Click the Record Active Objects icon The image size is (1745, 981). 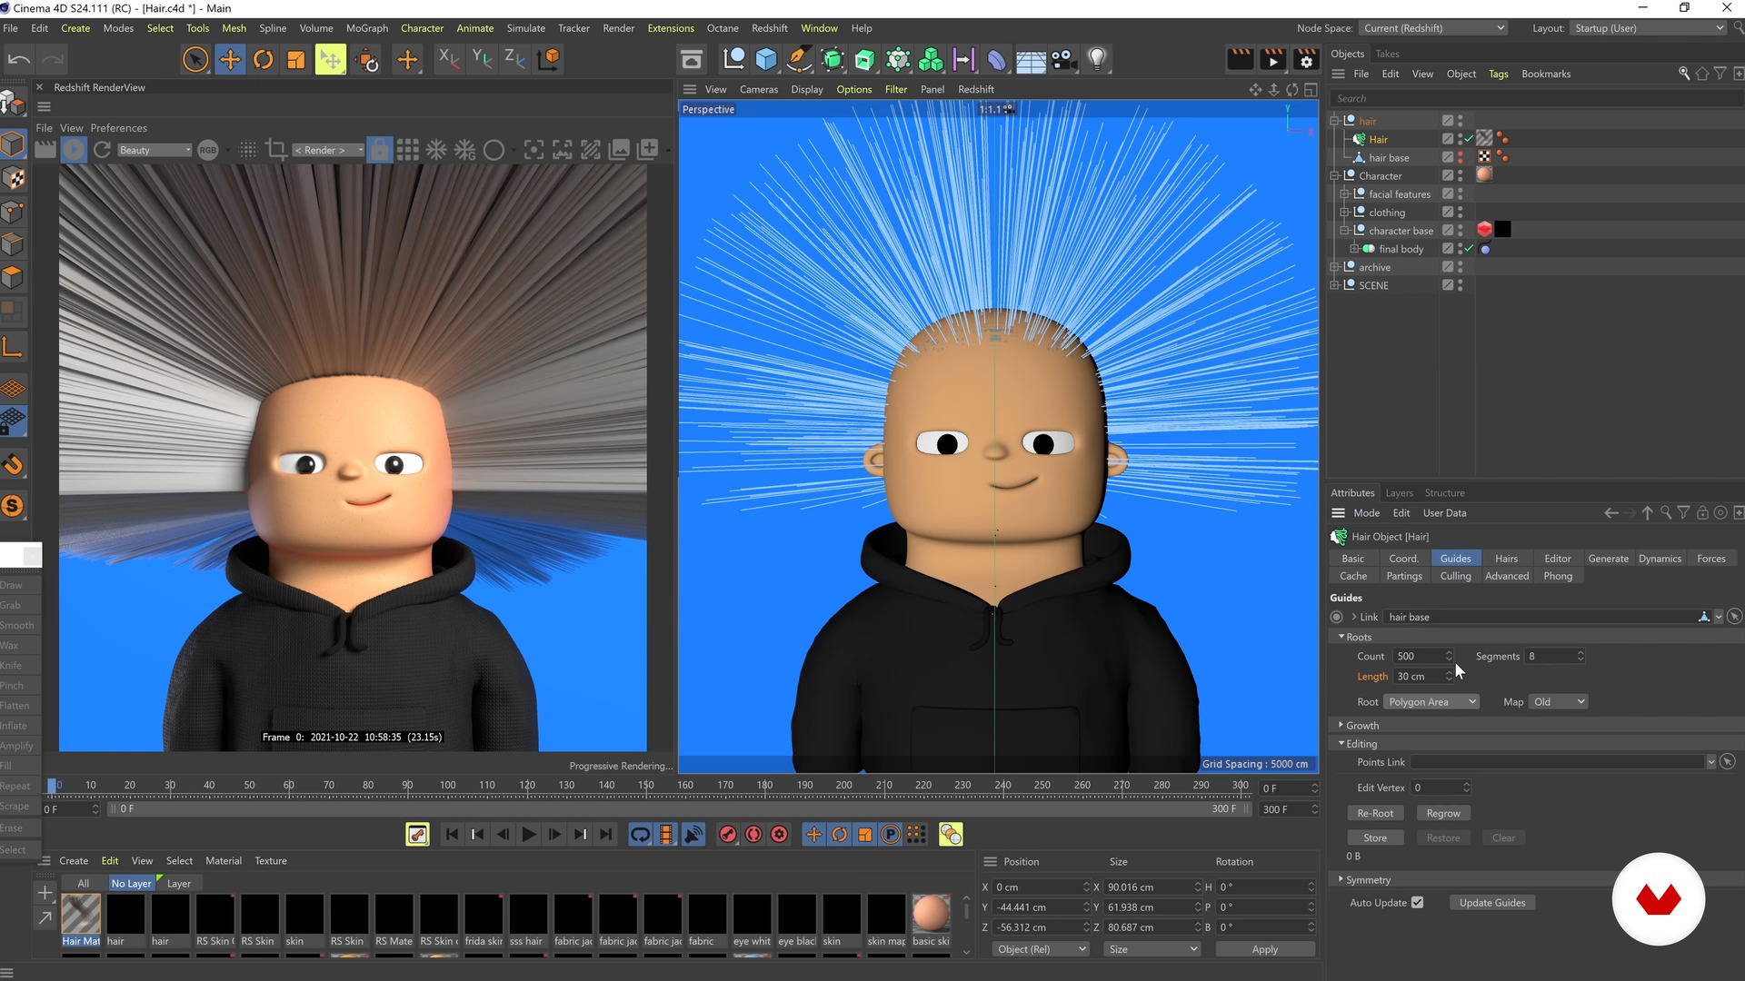(x=727, y=834)
